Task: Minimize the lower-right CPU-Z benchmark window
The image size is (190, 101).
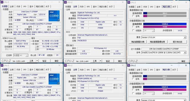Action: pyautogui.click(x=172, y=65)
